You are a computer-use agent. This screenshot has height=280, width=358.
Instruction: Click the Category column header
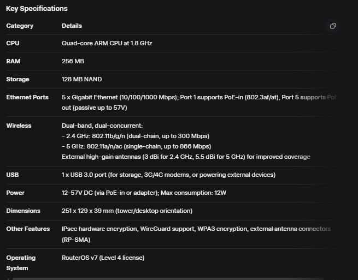20,26
